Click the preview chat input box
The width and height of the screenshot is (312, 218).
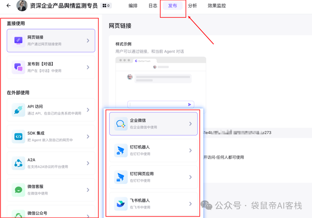click(x=161, y=105)
